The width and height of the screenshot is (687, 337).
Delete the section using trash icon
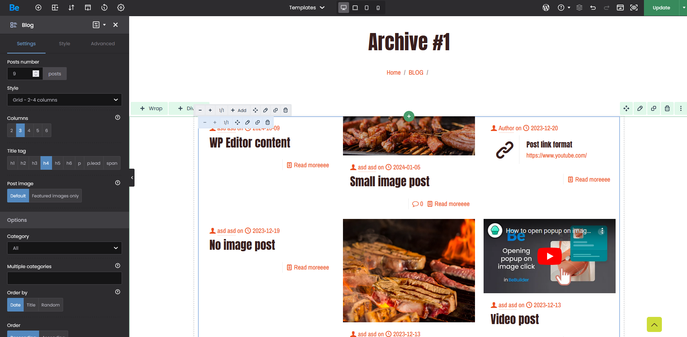pos(667,108)
